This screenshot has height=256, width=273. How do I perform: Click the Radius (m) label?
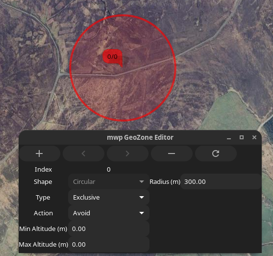coord(165,182)
